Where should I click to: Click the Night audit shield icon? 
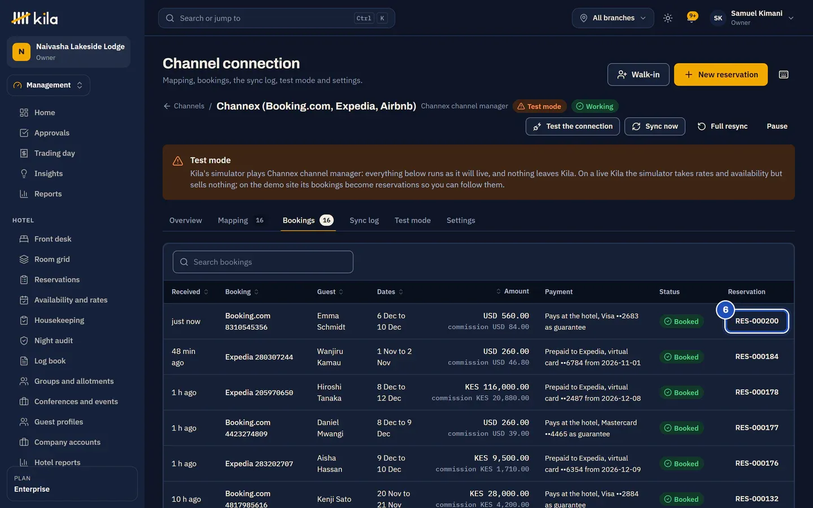tap(24, 340)
